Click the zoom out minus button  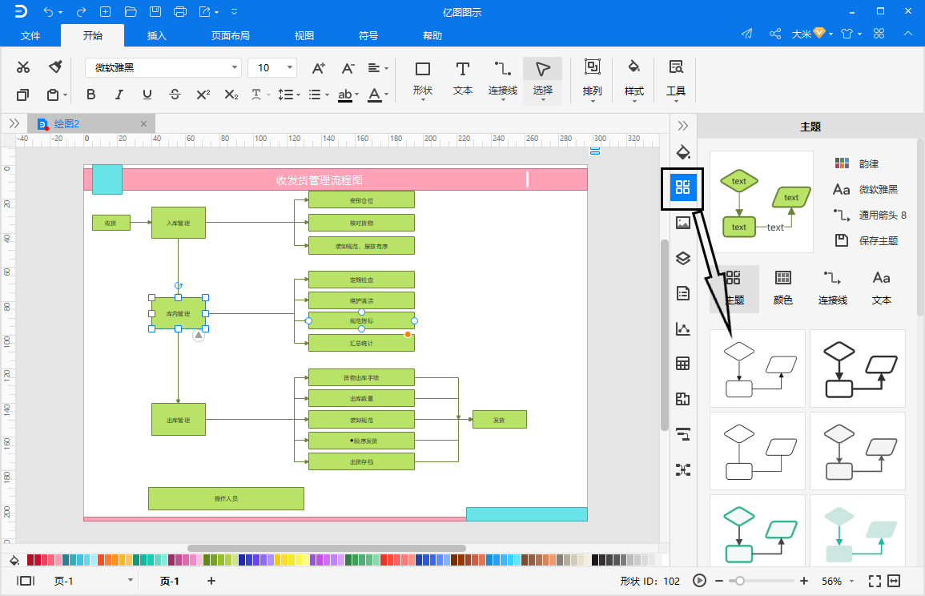(718, 581)
